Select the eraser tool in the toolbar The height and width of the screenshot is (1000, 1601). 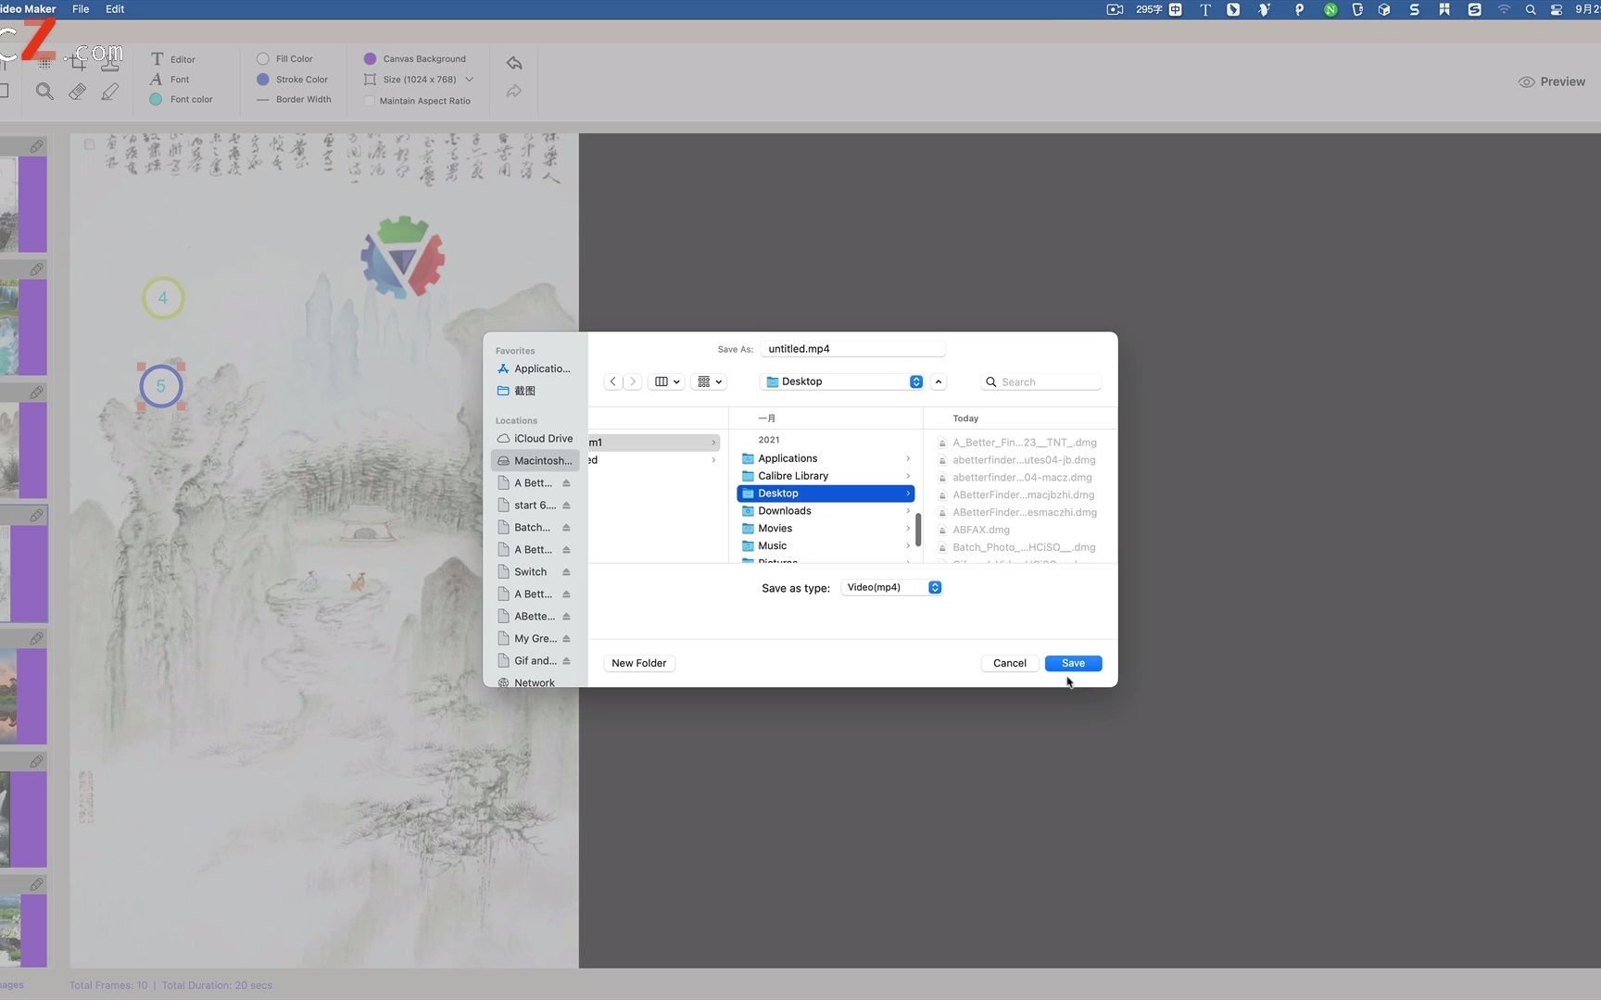coord(78,91)
